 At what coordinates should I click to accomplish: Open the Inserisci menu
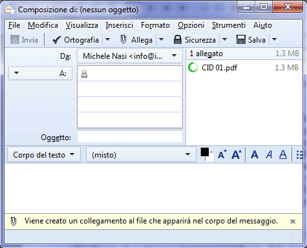(x=120, y=25)
